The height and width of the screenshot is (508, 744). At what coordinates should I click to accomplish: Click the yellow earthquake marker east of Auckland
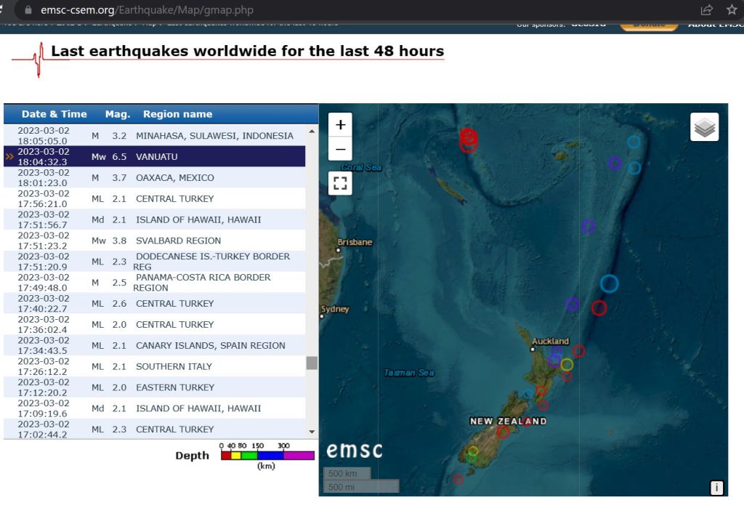pyautogui.click(x=567, y=364)
